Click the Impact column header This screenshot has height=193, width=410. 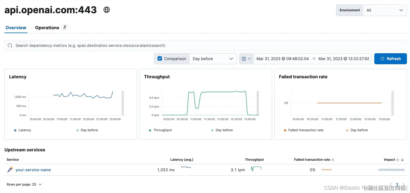click(x=389, y=160)
